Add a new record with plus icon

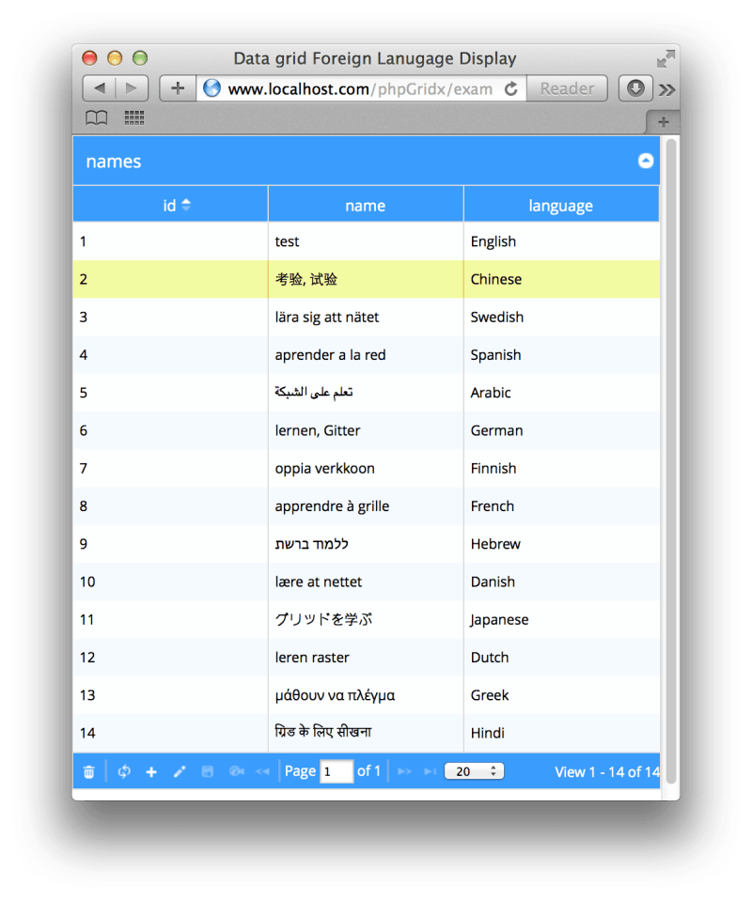[x=150, y=770]
